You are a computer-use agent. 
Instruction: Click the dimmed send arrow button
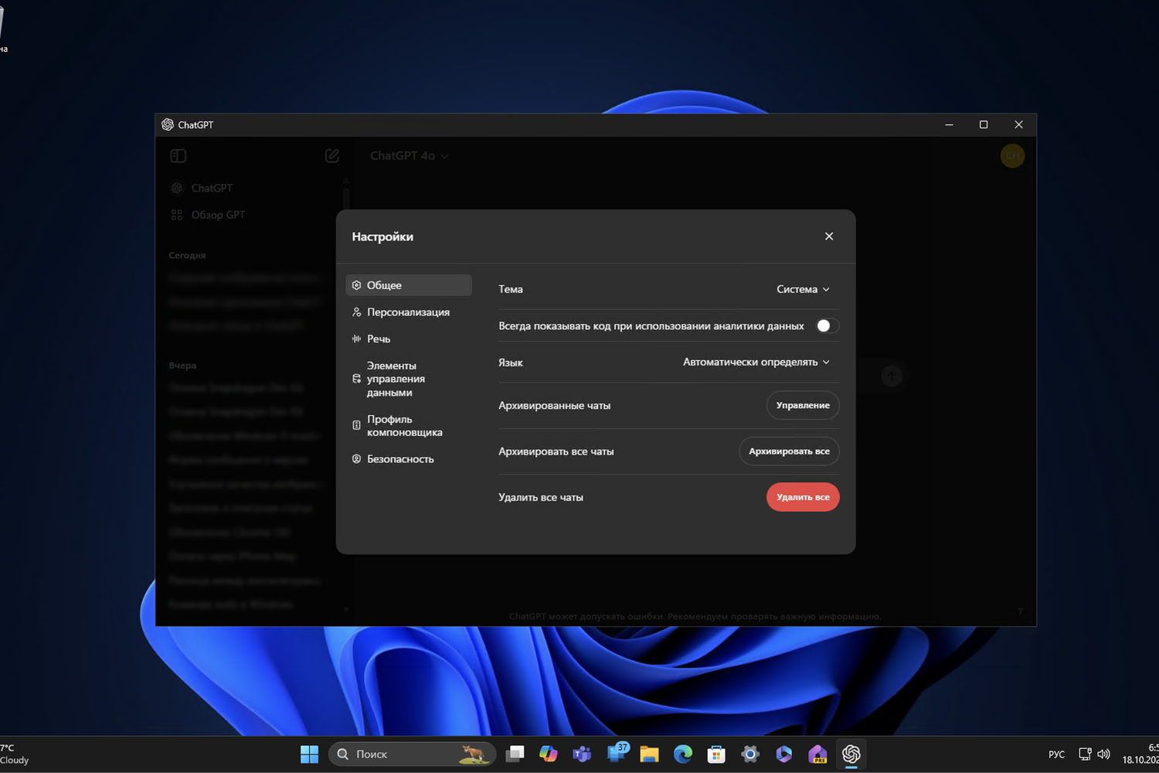pyautogui.click(x=892, y=376)
